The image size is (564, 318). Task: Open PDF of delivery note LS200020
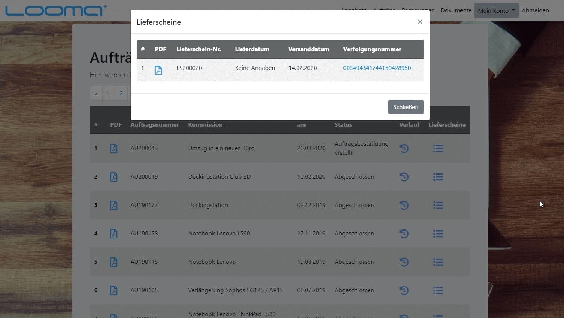158,70
